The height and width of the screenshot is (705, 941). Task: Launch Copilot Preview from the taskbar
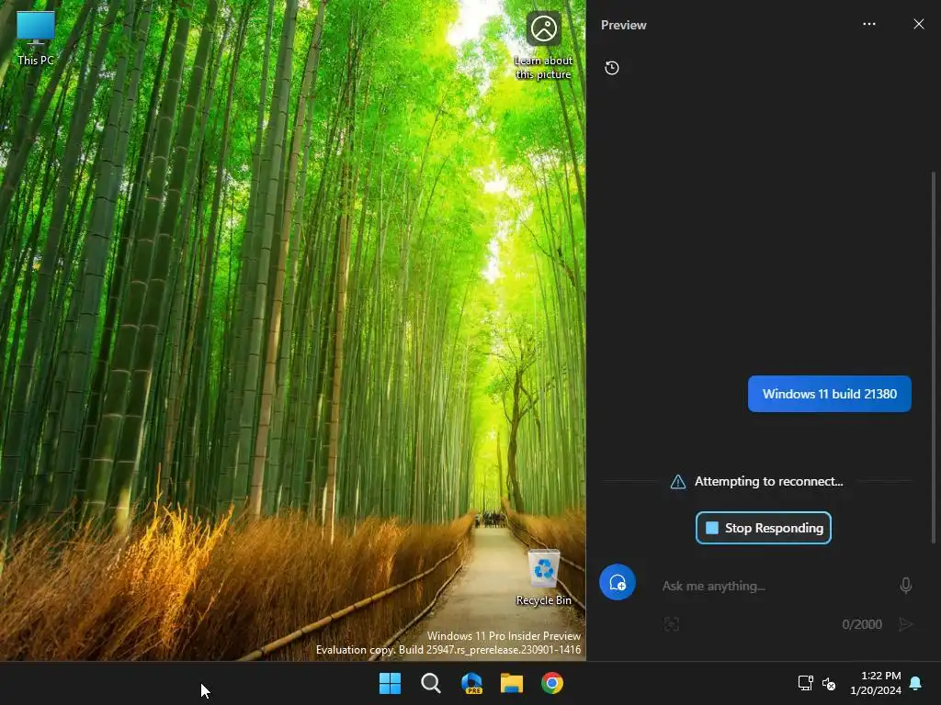pos(471,683)
